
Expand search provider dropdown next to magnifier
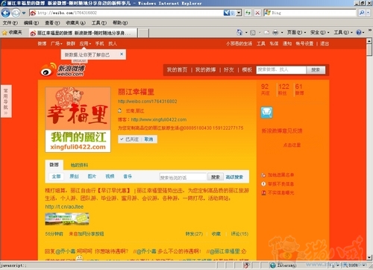click(x=369, y=13)
